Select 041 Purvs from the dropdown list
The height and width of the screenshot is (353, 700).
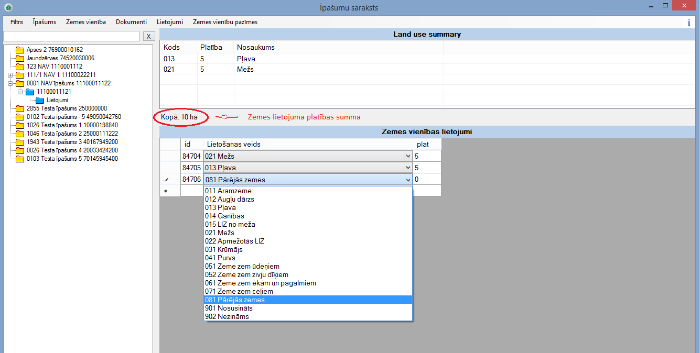click(x=220, y=258)
